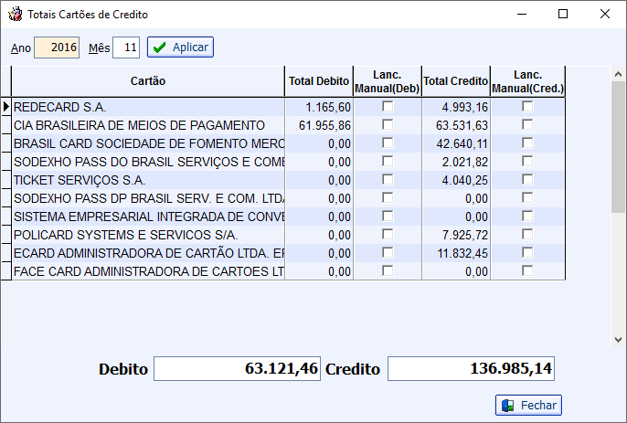Click the 42.640,11 credit cell
Screen dimensions: 627x423
(x=456, y=143)
